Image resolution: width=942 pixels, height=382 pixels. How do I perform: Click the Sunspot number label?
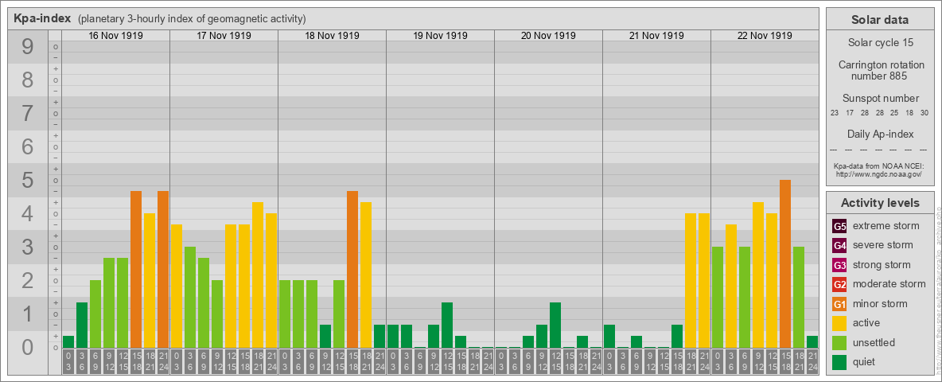pyautogui.click(x=880, y=99)
